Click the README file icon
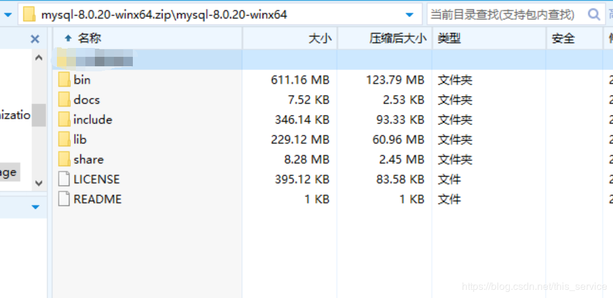 click(x=64, y=199)
